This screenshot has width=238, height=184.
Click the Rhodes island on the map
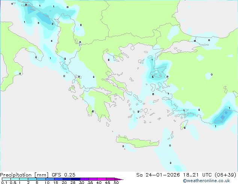pyautogui.click(x=183, y=125)
